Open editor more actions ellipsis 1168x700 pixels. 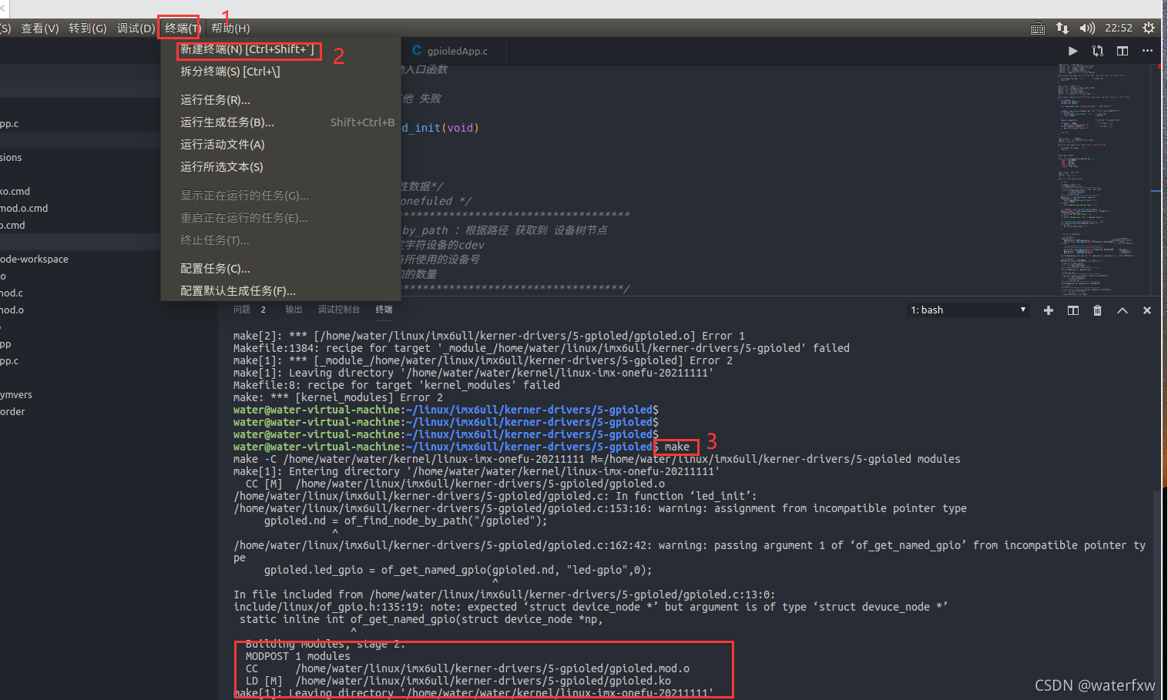pos(1147,51)
